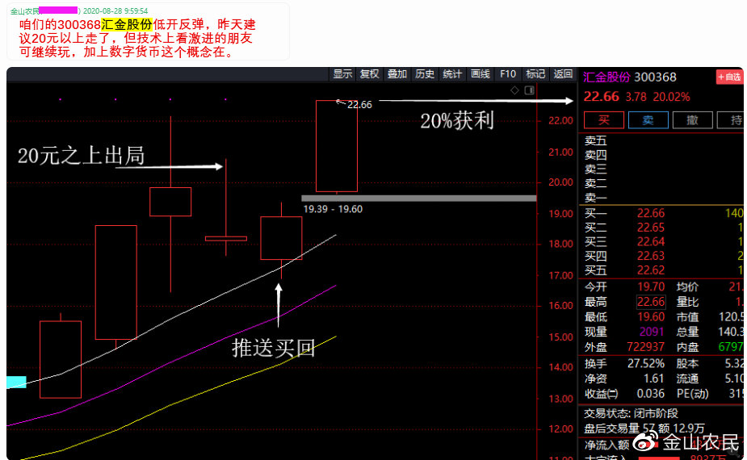Click the 卖五 row label
The image size is (747, 460).
click(595, 141)
